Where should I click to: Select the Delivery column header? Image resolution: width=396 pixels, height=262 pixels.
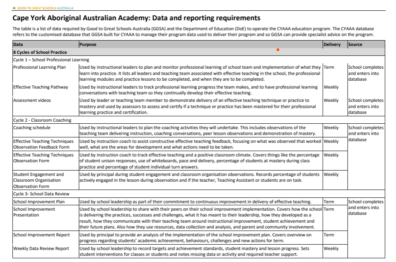click(x=332, y=45)
